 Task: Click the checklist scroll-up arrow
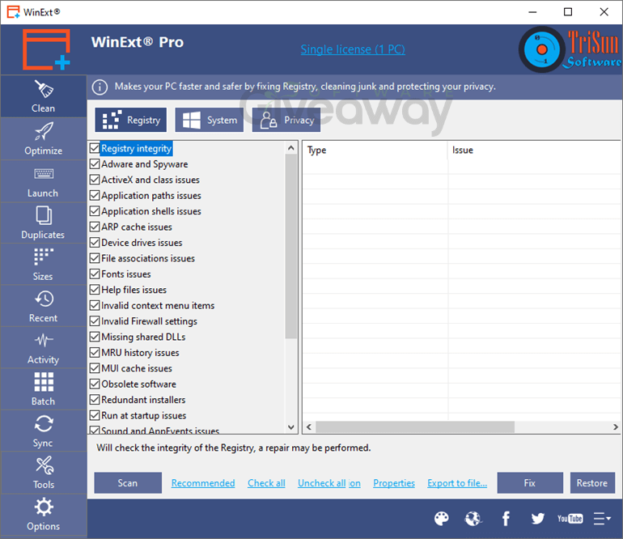click(x=290, y=148)
